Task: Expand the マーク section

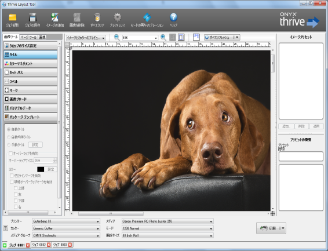Action: [31, 90]
